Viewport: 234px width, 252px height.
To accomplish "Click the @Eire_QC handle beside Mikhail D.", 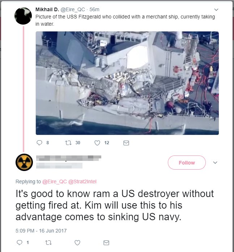I will (73, 10).
